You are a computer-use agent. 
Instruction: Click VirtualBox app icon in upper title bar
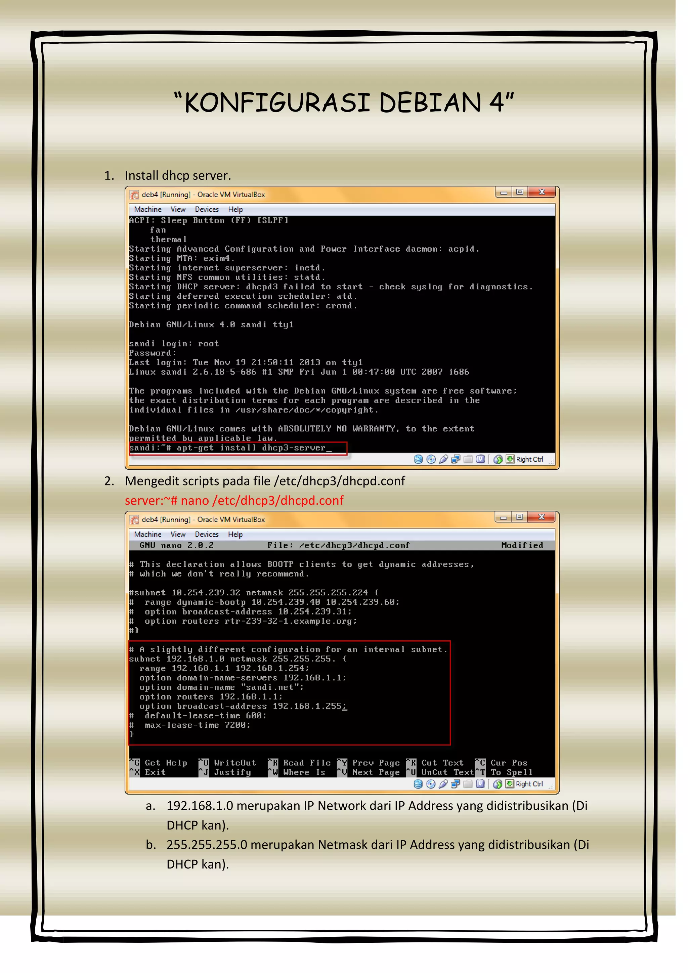[135, 195]
